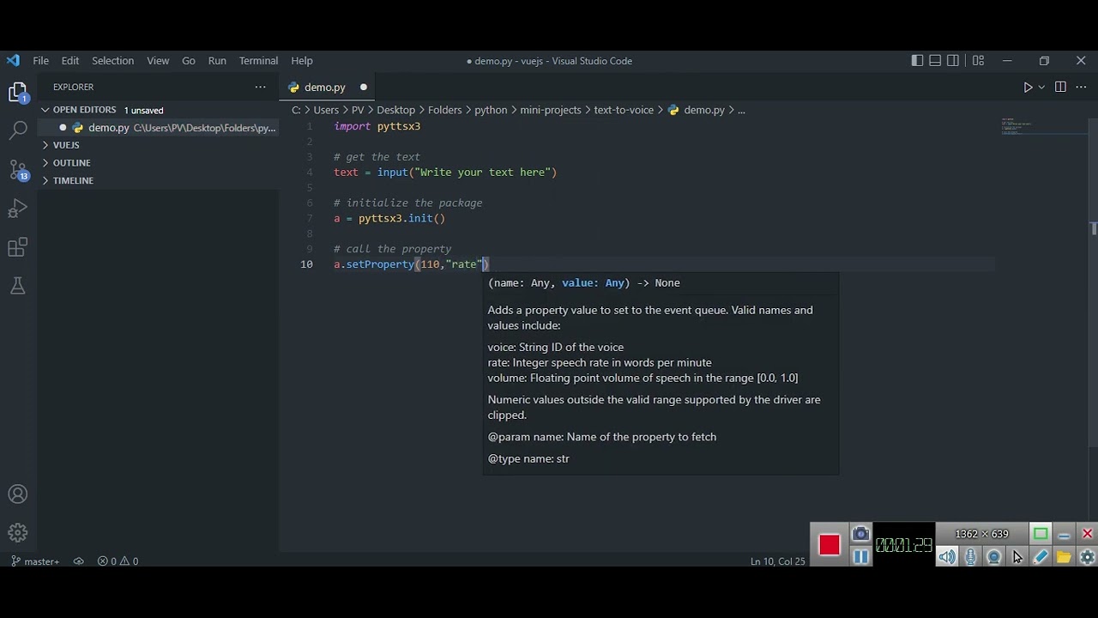Click text-to-voice breadcrumb segment
This screenshot has height=618, width=1098.
(624, 110)
